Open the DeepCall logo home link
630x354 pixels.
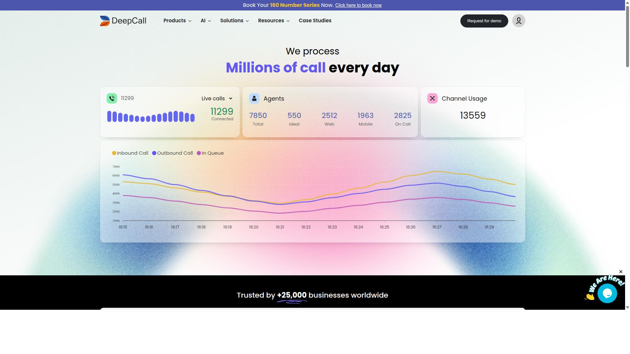[123, 21]
